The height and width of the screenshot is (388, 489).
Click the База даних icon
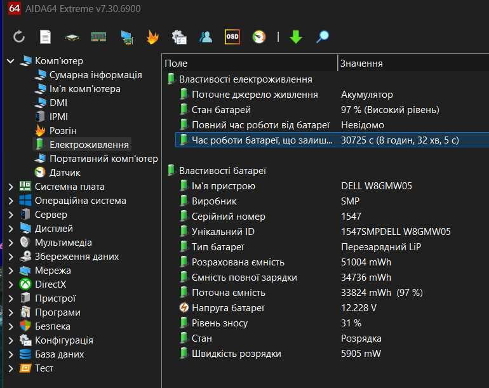[x=25, y=354]
